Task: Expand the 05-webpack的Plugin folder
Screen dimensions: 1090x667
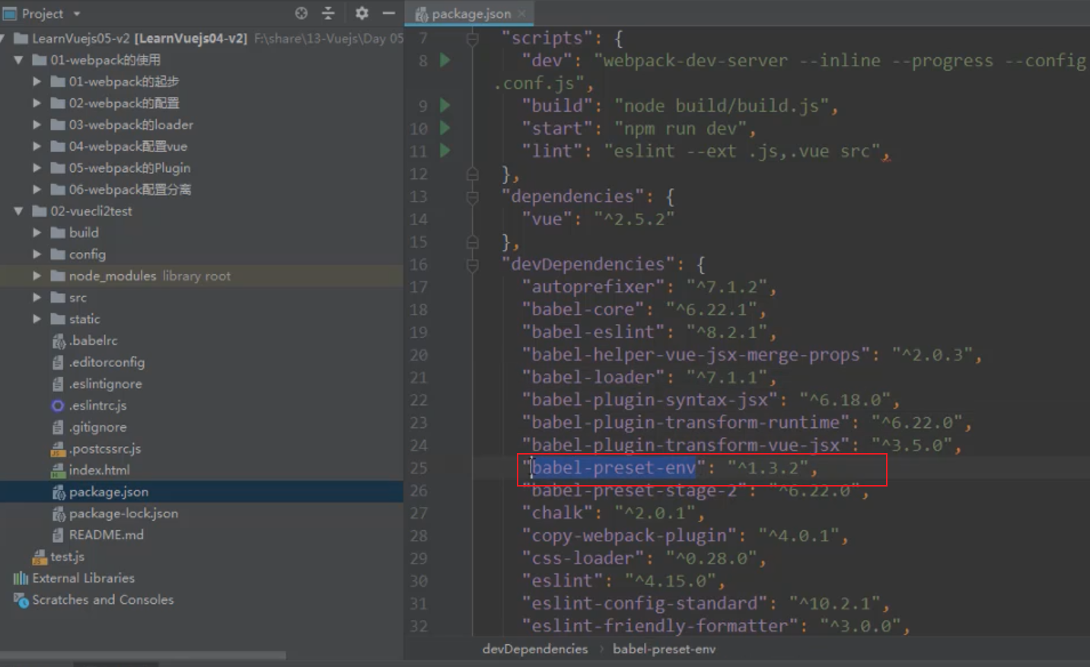Action: tap(37, 168)
